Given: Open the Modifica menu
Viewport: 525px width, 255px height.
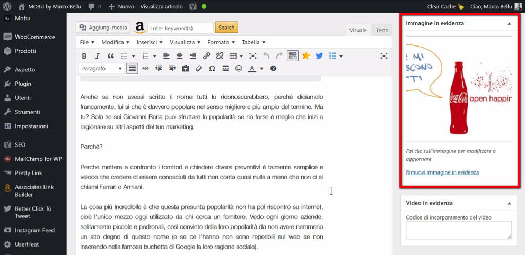Looking at the screenshot, I should (x=116, y=42).
